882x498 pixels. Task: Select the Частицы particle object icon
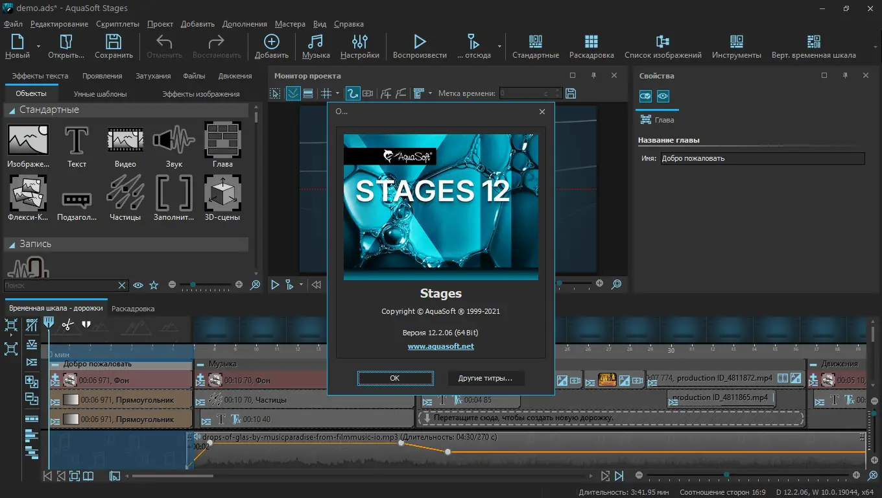pos(125,193)
